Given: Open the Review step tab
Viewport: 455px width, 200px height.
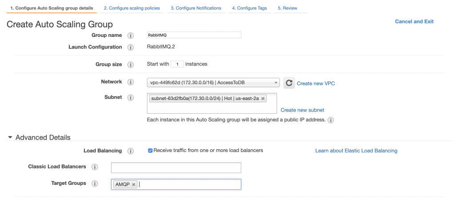Looking at the screenshot, I should [287, 8].
